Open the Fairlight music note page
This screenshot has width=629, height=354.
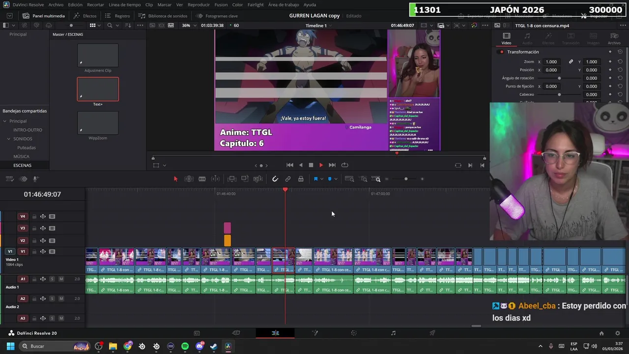(x=393, y=333)
